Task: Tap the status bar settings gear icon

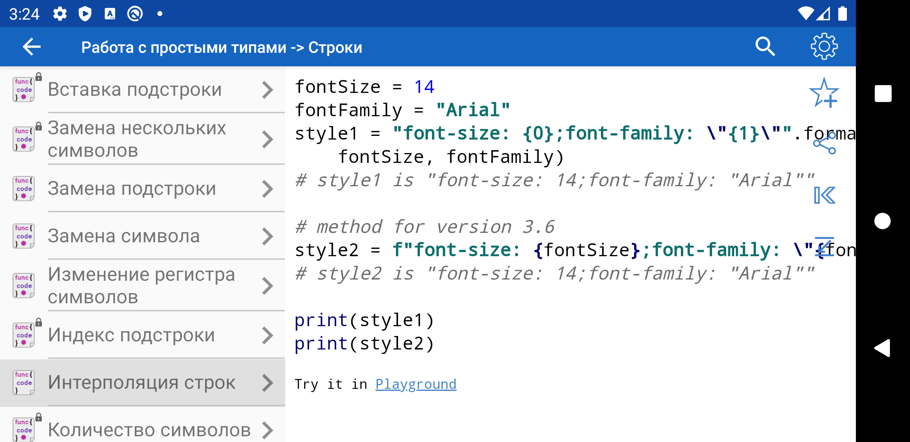Action: (x=60, y=14)
